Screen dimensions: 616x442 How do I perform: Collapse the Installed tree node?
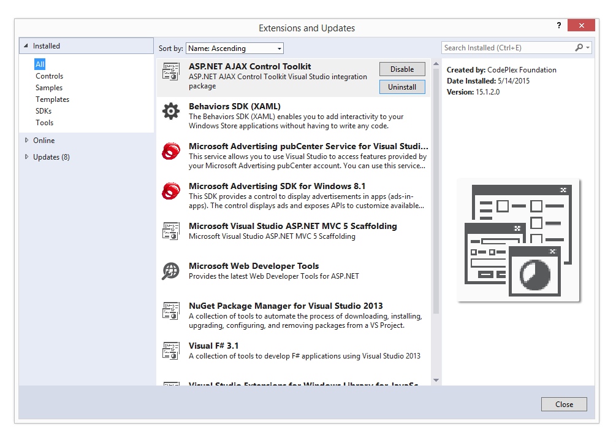[x=26, y=46]
